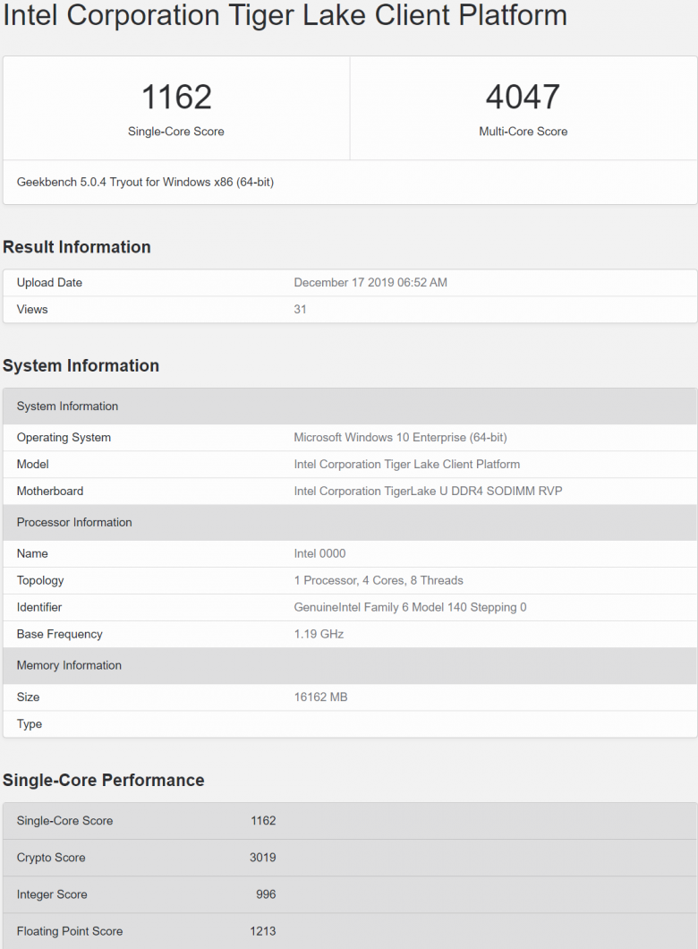Image resolution: width=698 pixels, height=949 pixels.
Task: Click the memory Size label
Action: 28,697
